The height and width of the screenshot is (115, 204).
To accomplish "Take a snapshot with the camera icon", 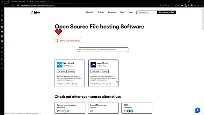I will coord(163,5).
